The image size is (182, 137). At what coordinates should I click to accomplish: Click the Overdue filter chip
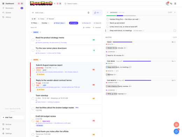[x=45, y=23]
